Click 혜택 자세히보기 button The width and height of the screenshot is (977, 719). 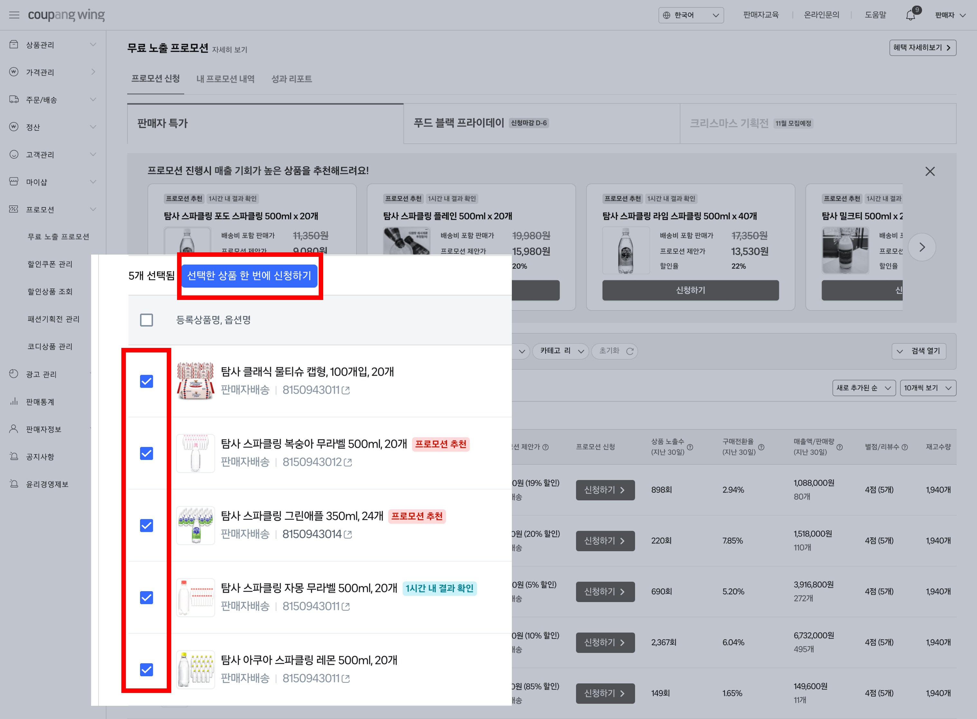click(923, 47)
